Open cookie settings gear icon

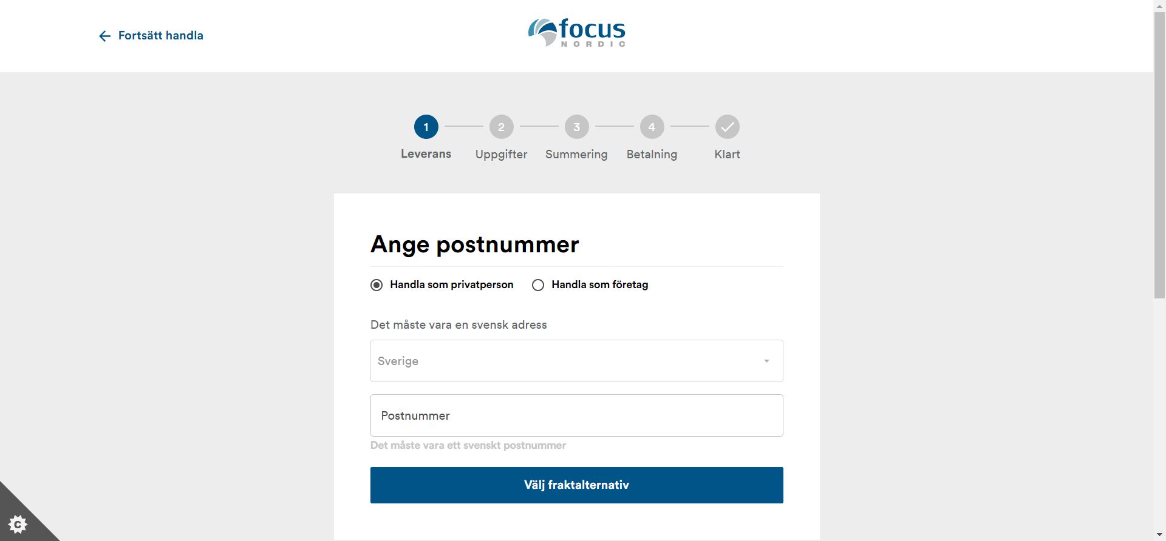(x=18, y=523)
